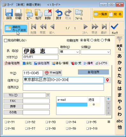This screenshot has width=126, height=137.
Task: Click the 住所2 input field
Action: pos(63,87)
